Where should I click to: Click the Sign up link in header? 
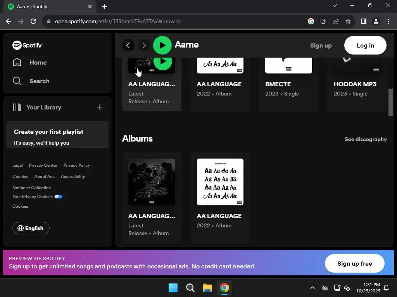click(321, 46)
